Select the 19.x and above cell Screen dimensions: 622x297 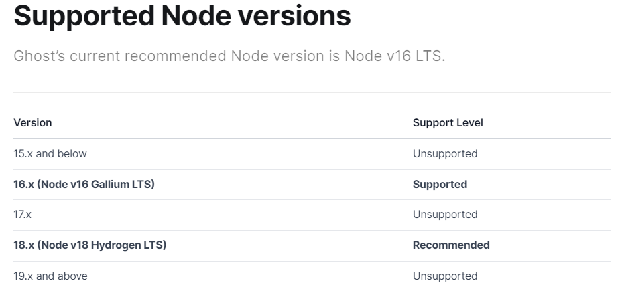pyautogui.click(x=50, y=276)
